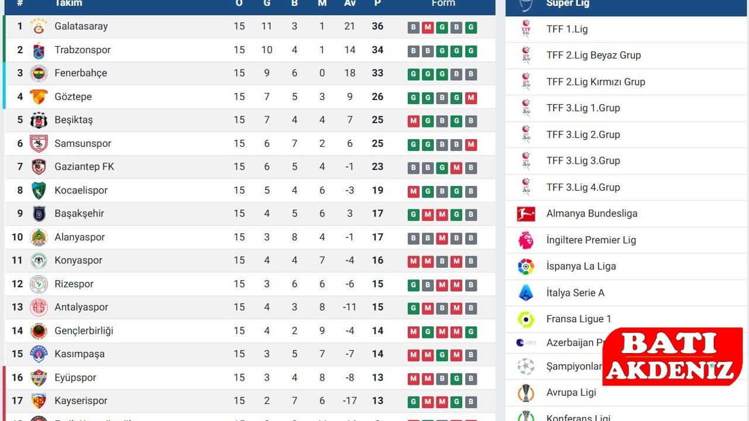Click the Galatasaray club logo
This screenshot has height=421, width=749.
point(39,26)
